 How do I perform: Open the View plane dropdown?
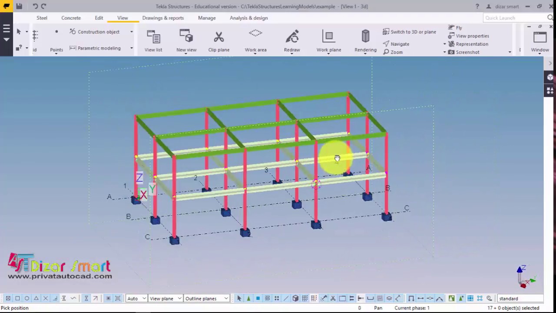[165, 298]
